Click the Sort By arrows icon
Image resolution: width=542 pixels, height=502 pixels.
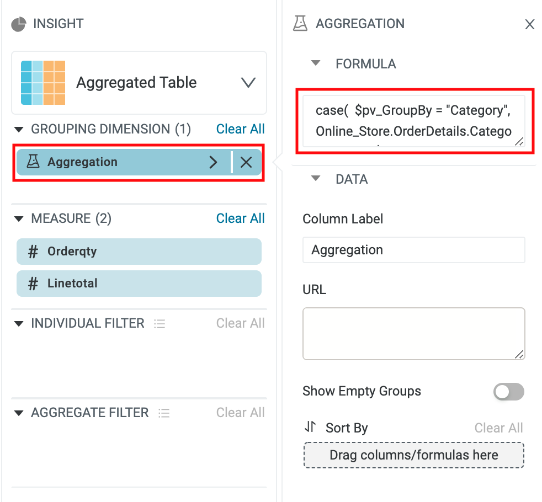pyautogui.click(x=310, y=427)
